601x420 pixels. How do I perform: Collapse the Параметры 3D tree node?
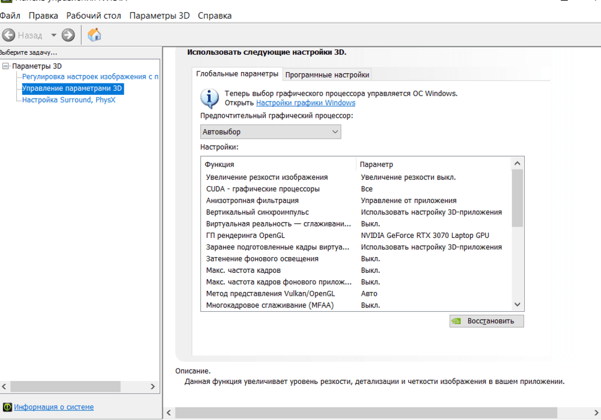click(x=6, y=66)
